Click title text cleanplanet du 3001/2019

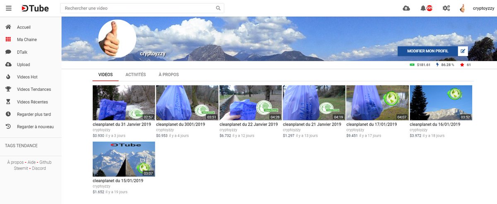(181, 124)
